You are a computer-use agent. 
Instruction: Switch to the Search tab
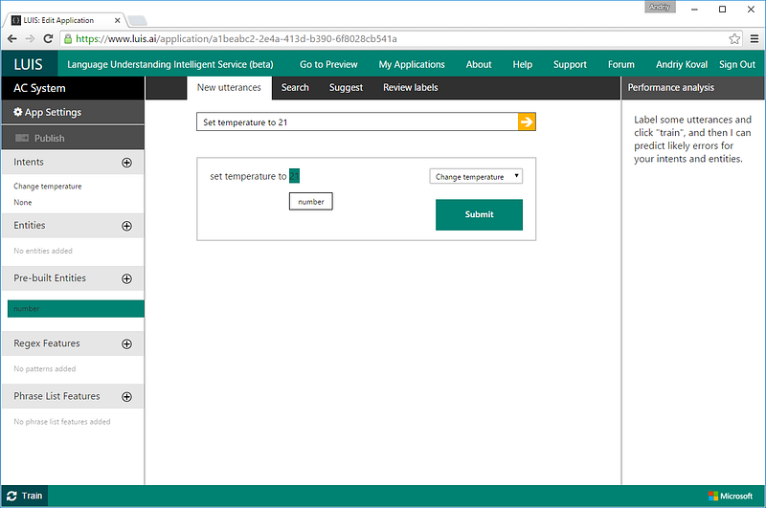click(x=295, y=88)
